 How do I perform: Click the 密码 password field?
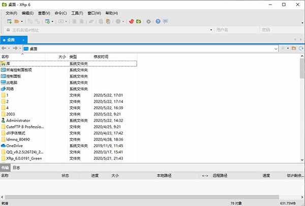click(282, 30)
